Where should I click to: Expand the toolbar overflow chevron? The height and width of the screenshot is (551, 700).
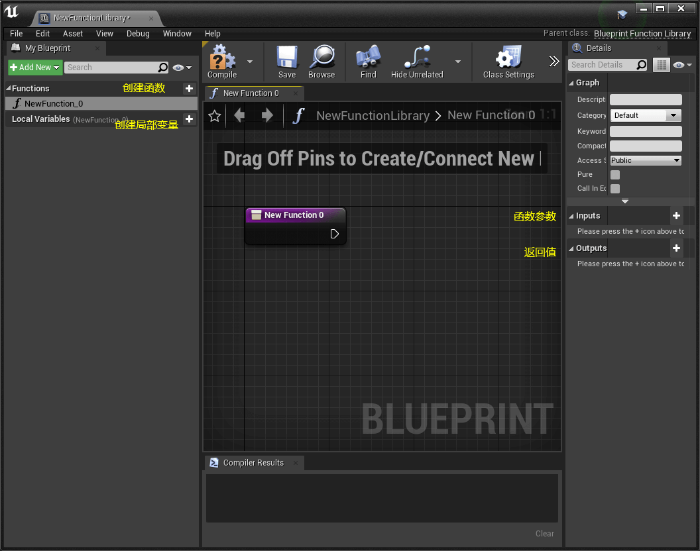pyautogui.click(x=554, y=62)
